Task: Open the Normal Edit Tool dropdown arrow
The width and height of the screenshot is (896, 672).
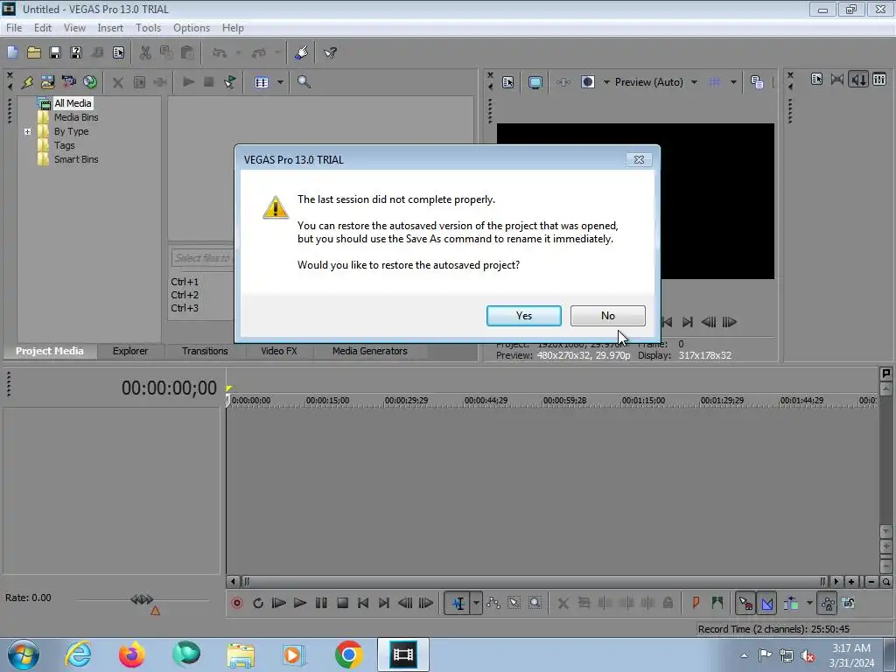Action: click(x=476, y=603)
